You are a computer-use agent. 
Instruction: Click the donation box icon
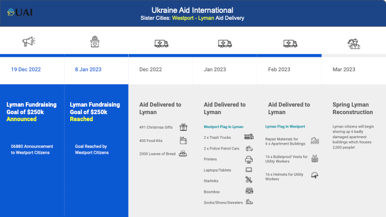click(95, 42)
